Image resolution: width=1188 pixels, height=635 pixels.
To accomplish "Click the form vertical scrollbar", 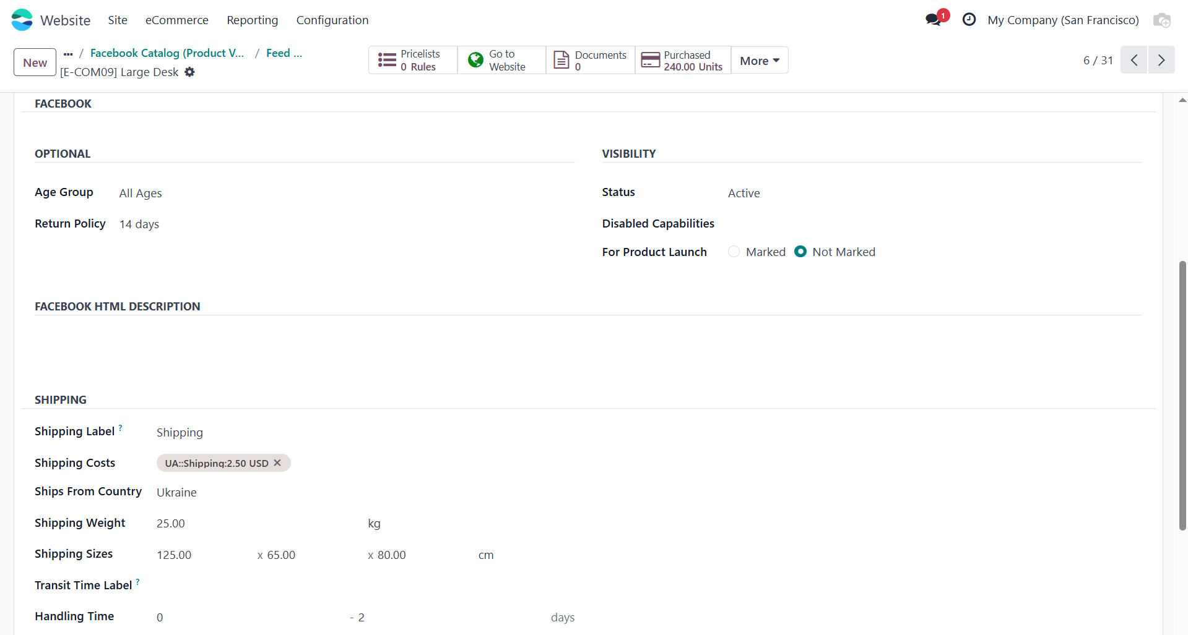I will [1182, 396].
